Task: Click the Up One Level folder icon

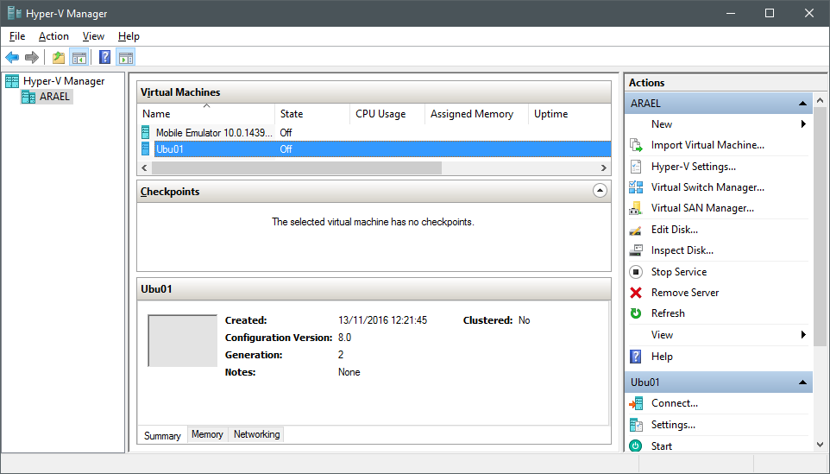Action: click(x=58, y=57)
